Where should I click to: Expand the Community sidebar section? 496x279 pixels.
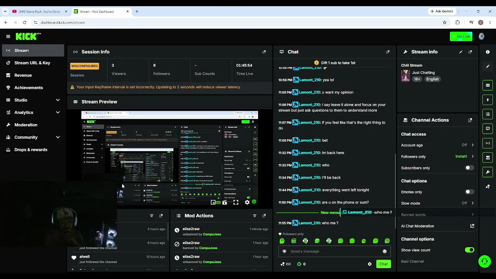(33, 137)
